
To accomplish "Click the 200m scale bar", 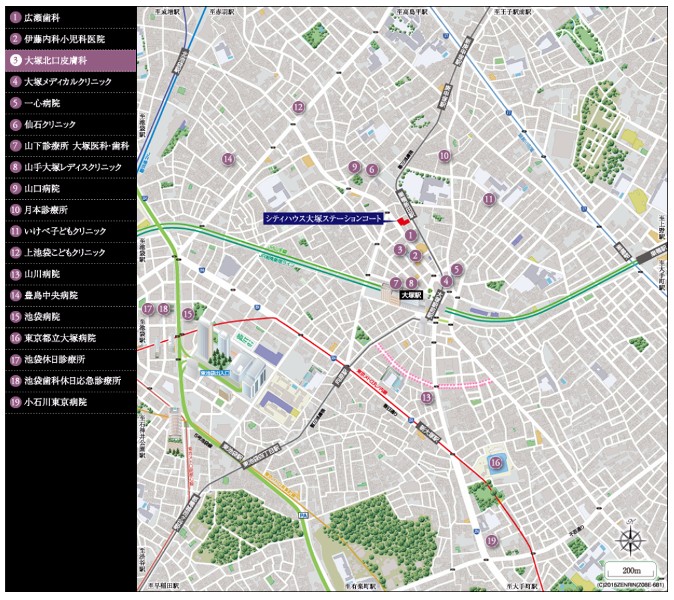I will click(x=631, y=569).
